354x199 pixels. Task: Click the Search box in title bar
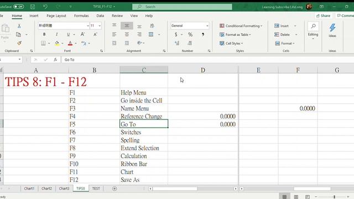[x=182, y=7]
